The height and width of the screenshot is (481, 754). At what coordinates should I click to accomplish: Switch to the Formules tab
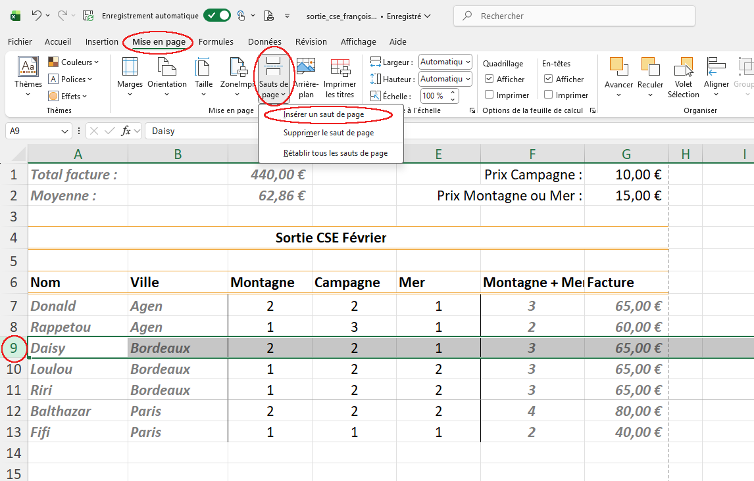pos(216,41)
